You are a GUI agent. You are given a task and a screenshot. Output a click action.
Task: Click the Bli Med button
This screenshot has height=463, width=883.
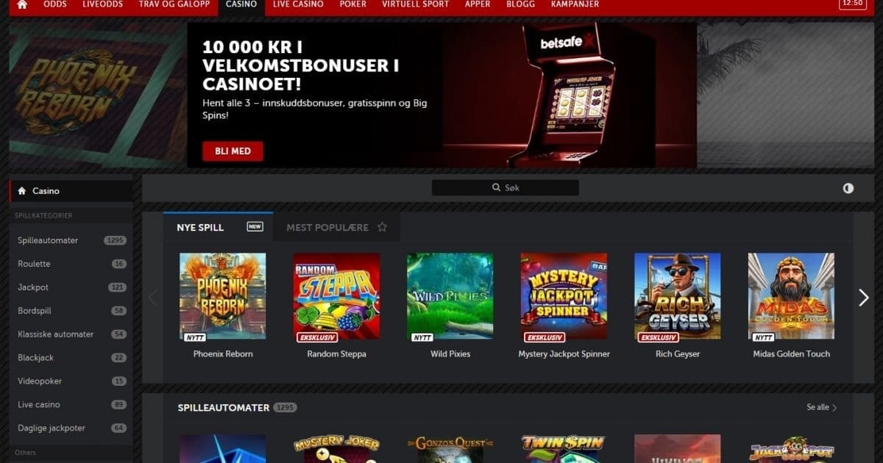233,151
